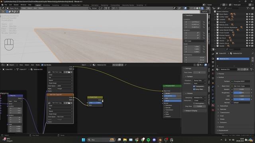255x143 pixels.
Task: Toggle the Transparent shadows checkbox
Action: (x=194, y=87)
